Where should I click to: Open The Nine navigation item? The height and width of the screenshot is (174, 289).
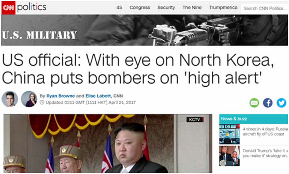[192, 7]
